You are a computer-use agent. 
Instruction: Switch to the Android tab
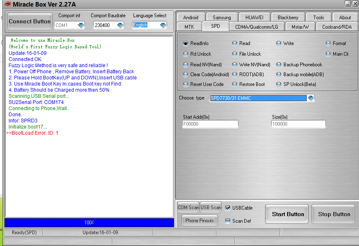191,18
